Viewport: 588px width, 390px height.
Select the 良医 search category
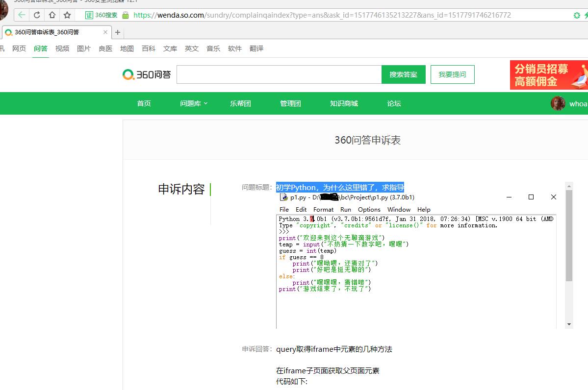105,49
